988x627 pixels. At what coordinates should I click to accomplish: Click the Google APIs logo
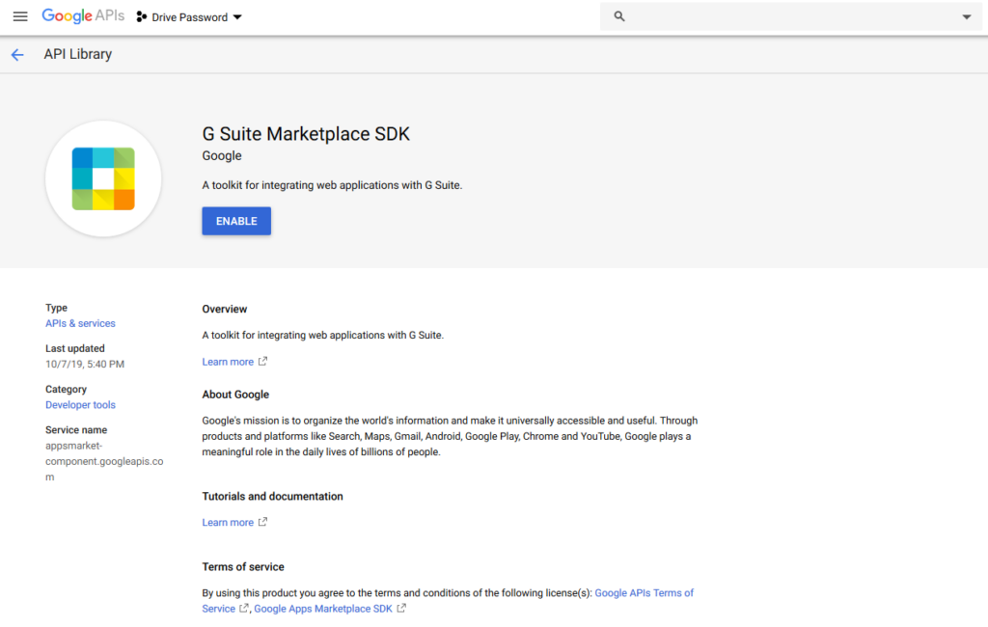point(83,16)
